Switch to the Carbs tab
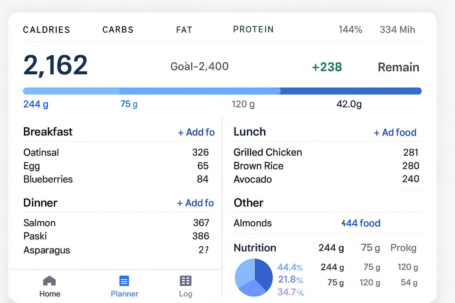Image resolution: width=455 pixels, height=303 pixels. [118, 30]
